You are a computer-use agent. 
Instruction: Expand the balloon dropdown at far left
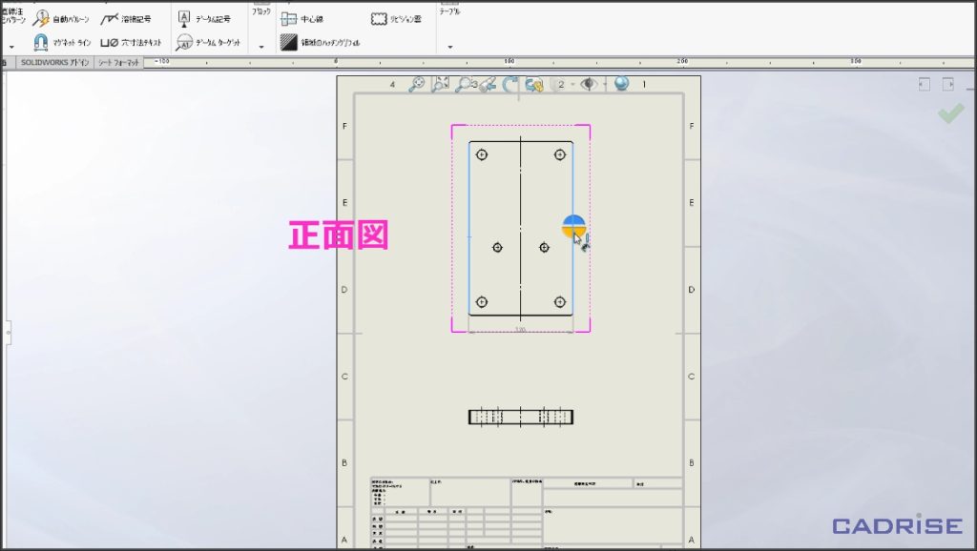click(x=11, y=46)
